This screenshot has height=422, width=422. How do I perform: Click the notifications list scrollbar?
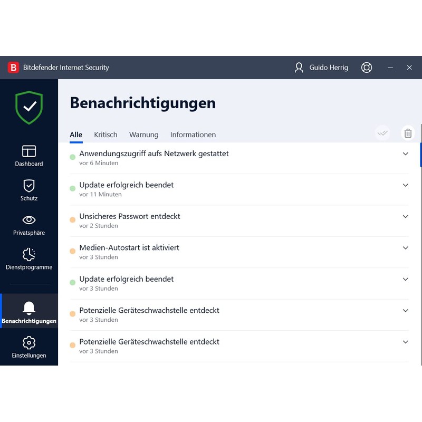[420, 155]
